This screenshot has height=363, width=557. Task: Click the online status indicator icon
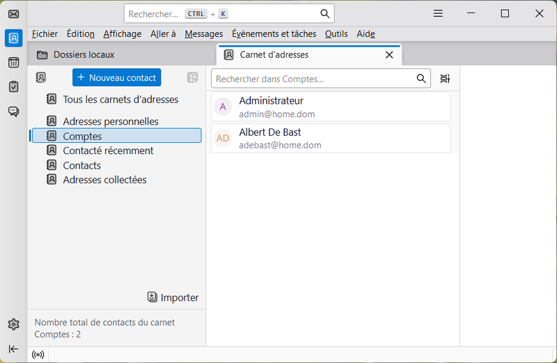(38, 355)
